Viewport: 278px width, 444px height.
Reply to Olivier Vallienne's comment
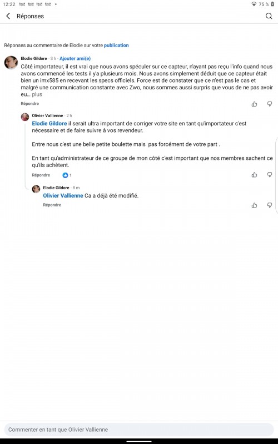(41, 175)
